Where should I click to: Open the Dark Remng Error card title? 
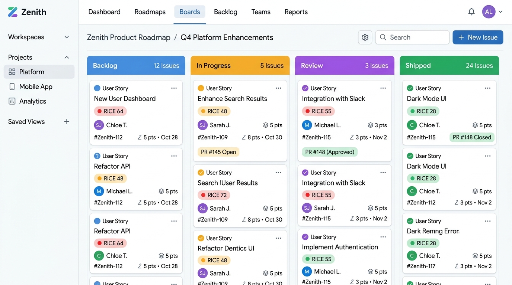tap(433, 231)
